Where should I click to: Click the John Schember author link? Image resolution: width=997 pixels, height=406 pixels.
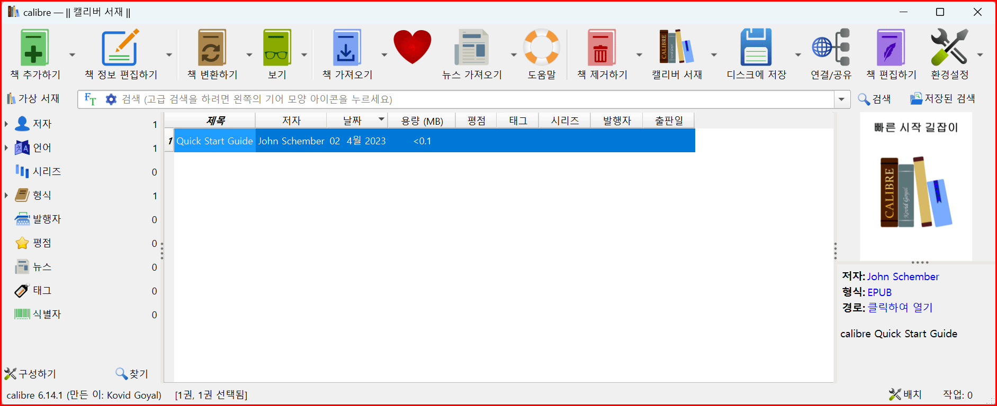point(903,276)
